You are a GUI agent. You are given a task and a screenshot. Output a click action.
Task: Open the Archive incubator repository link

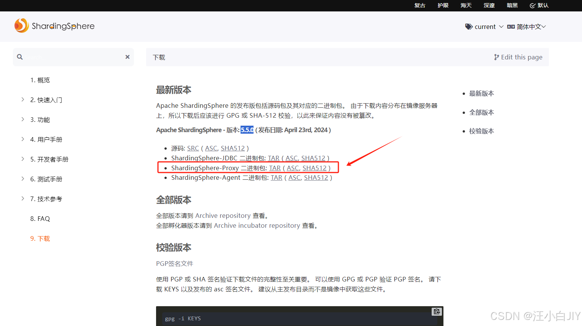point(257,225)
